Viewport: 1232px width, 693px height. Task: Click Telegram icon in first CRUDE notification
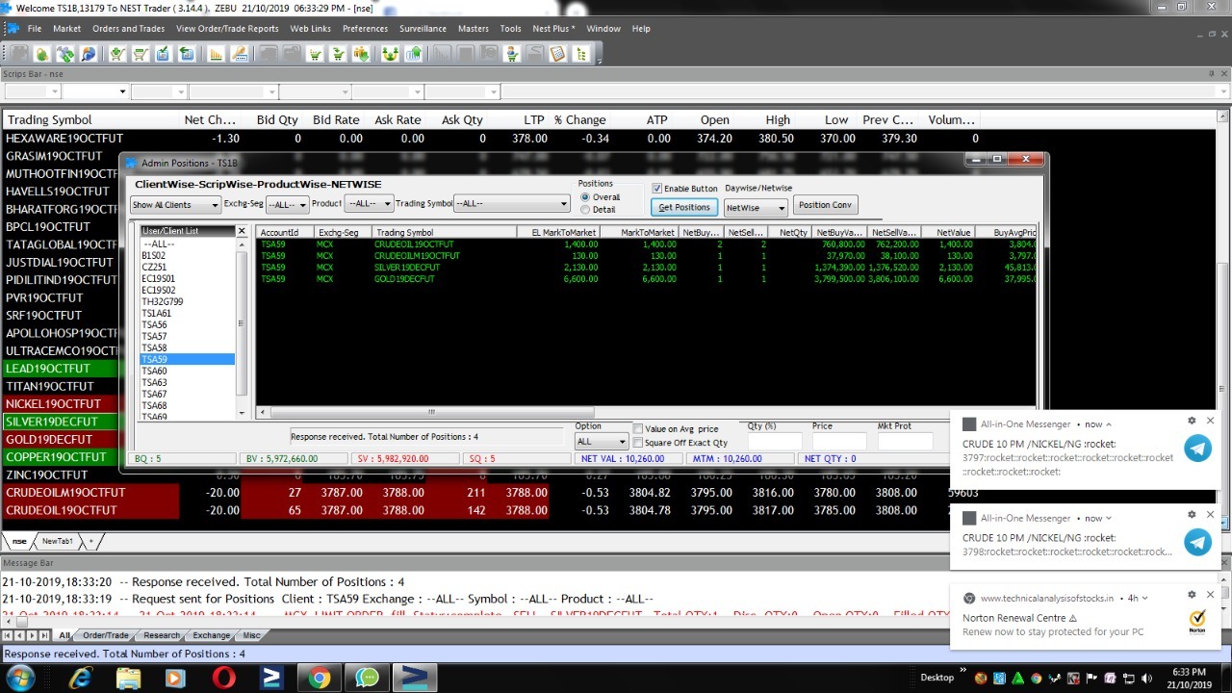pyautogui.click(x=1197, y=448)
